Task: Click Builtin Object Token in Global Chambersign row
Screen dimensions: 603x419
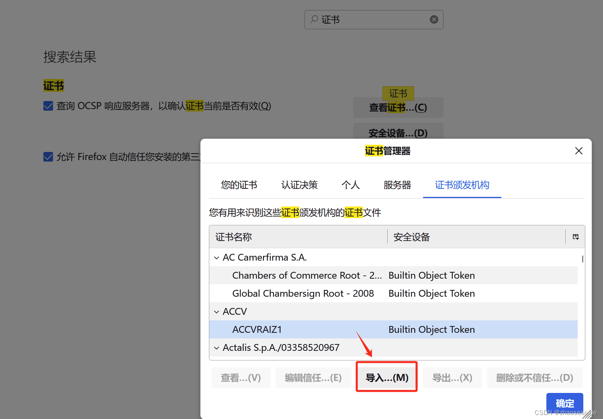Action: (431, 294)
